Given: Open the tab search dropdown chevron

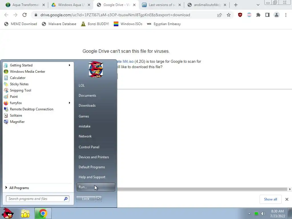Looking at the screenshot, I should click(258, 5).
